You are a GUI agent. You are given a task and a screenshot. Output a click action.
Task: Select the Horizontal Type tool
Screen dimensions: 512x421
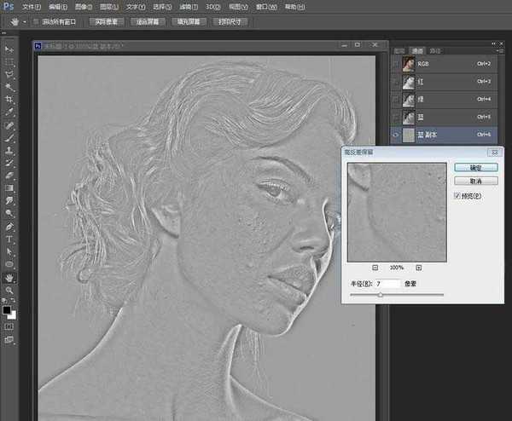coord(10,239)
